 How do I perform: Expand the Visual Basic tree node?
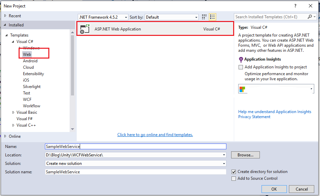click(13, 112)
